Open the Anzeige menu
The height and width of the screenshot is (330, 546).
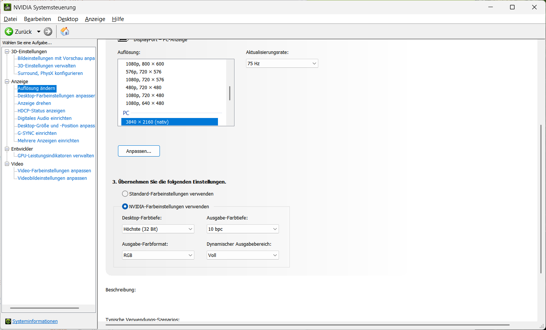click(95, 19)
